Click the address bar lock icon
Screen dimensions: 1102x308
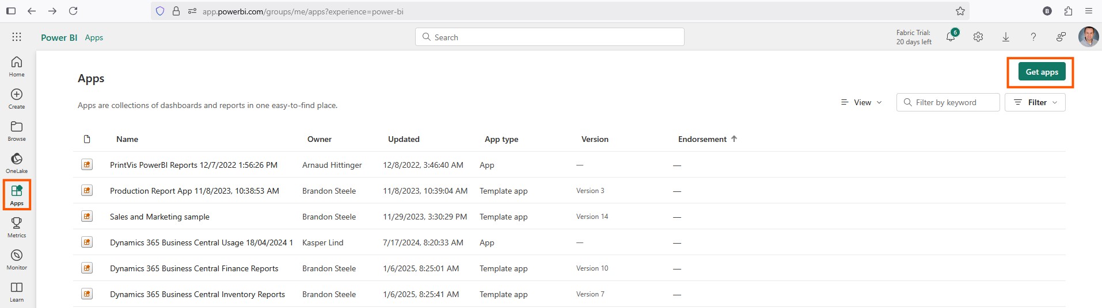tap(176, 11)
